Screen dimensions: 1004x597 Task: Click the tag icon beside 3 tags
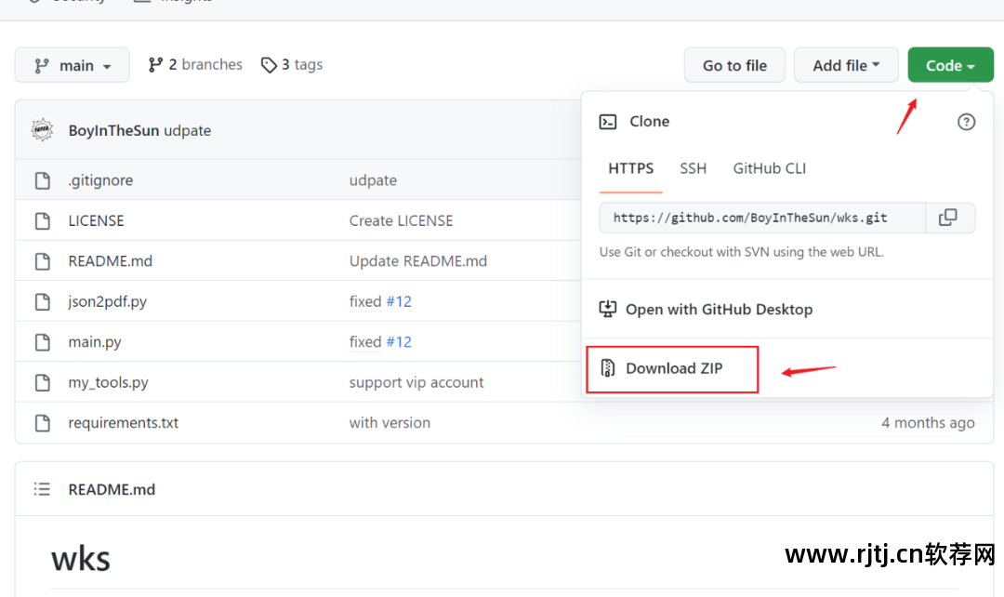coord(269,65)
